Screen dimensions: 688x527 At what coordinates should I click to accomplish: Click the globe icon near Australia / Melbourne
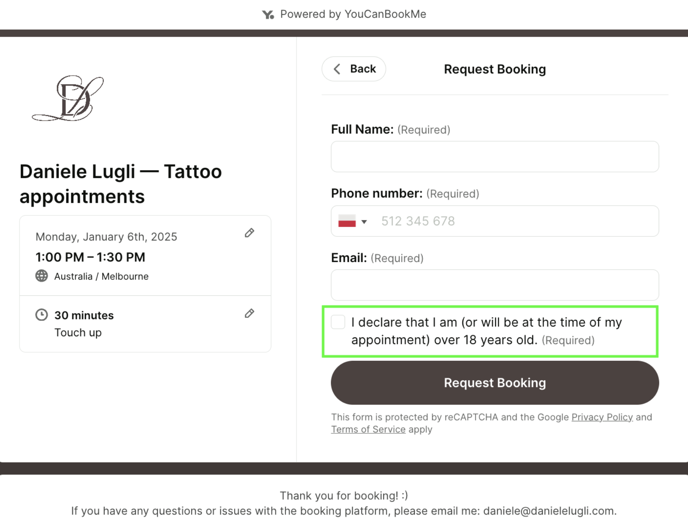click(41, 276)
